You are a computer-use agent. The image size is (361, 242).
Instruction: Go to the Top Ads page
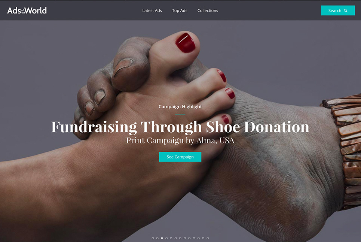click(x=180, y=10)
